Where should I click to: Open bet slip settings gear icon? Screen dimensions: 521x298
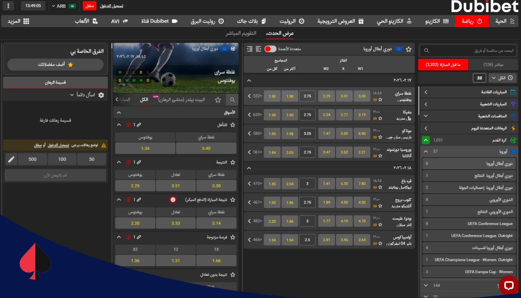pos(101,95)
